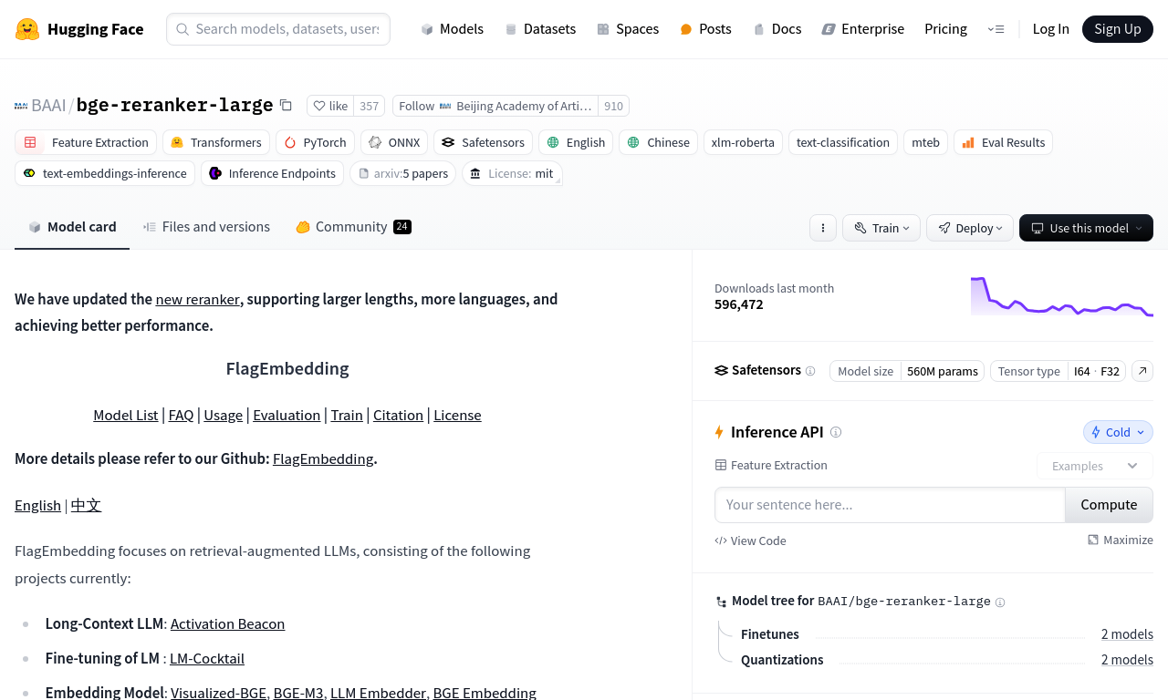This screenshot has height=700, width=1168.
Task: Go to Datasets in top navigation
Action: [x=540, y=29]
